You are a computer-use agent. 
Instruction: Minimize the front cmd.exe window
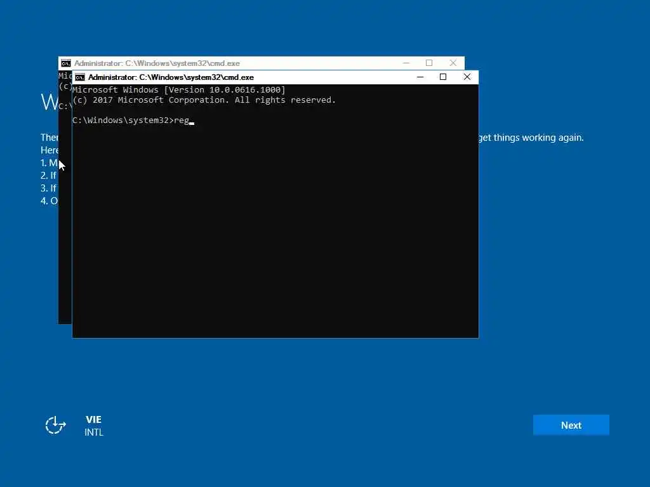tap(420, 77)
